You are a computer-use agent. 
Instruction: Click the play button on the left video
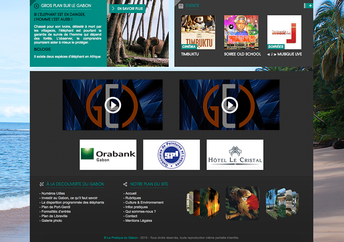click(112, 105)
